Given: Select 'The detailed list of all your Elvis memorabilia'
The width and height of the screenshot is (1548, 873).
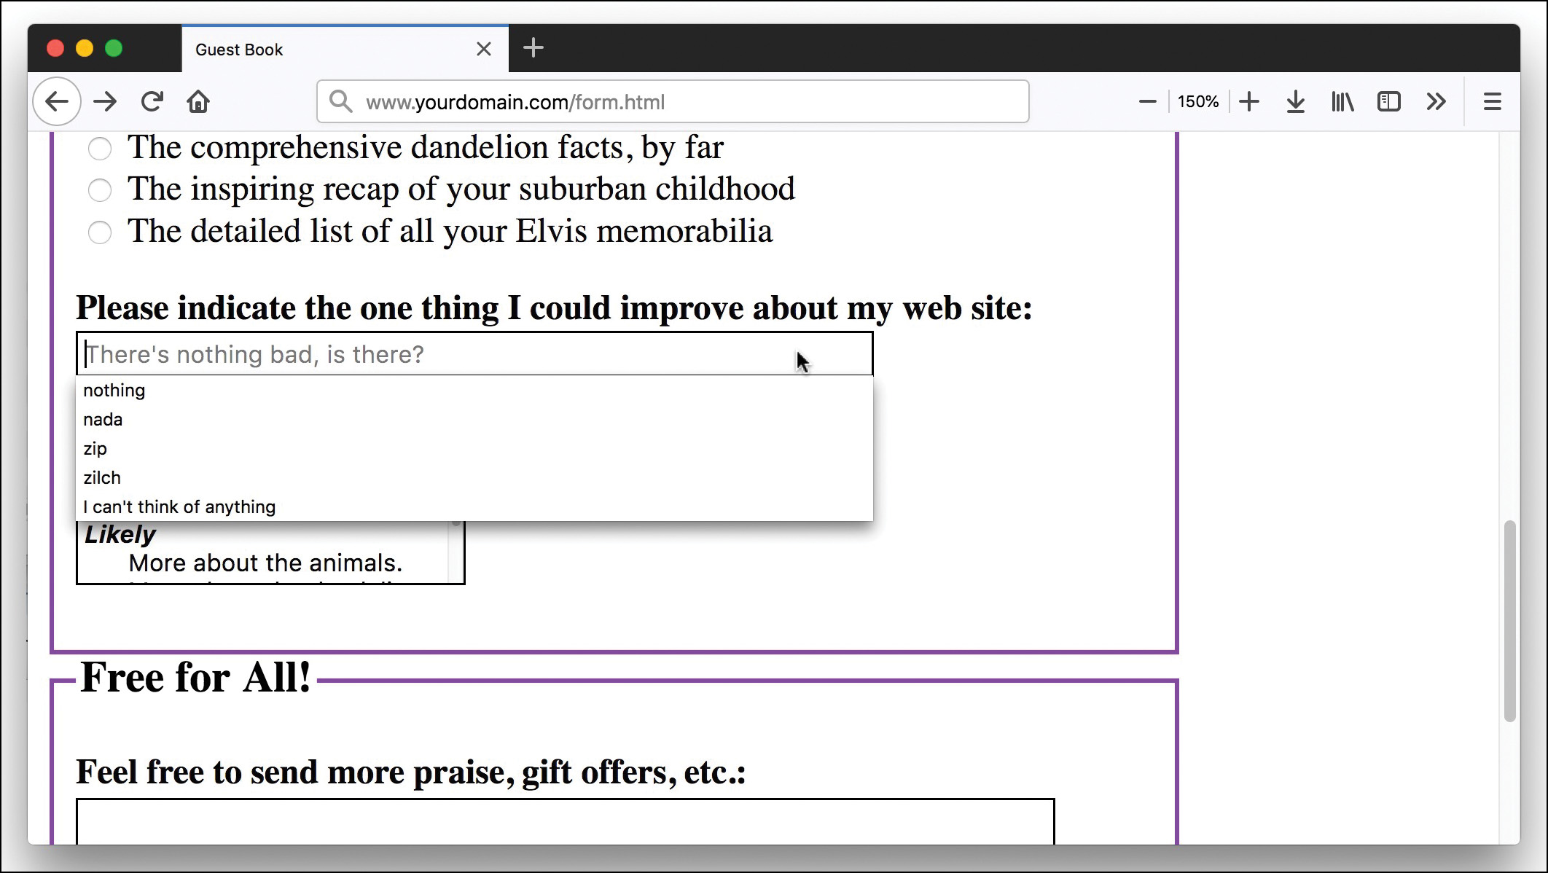Looking at the screenshot, I should coord(100,232).
